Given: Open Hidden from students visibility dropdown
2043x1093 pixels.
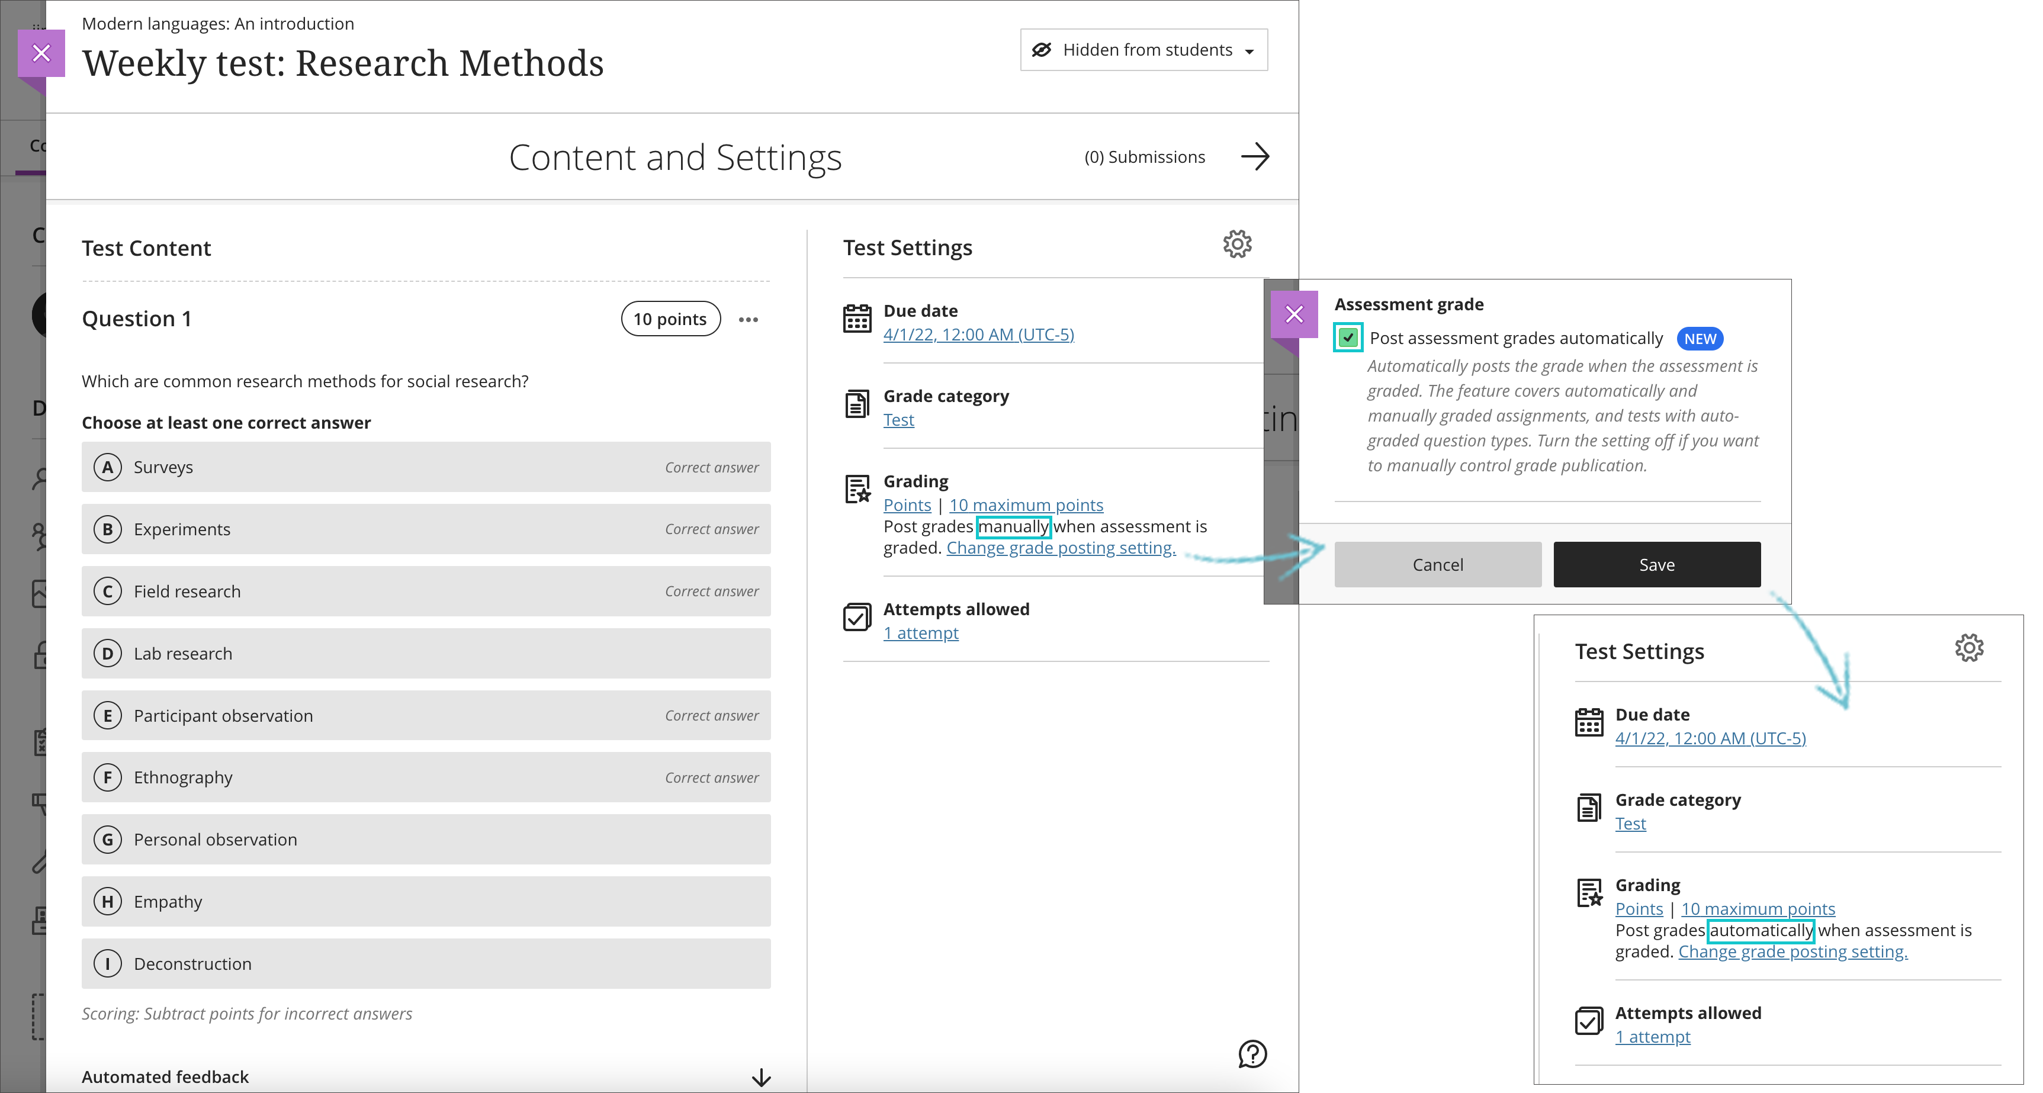Looking at the screenshot, I should click(x=1143, y=50).
